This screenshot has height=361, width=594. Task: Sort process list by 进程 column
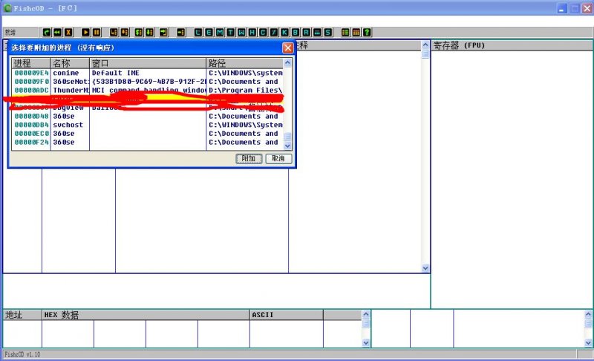point(31,63)
